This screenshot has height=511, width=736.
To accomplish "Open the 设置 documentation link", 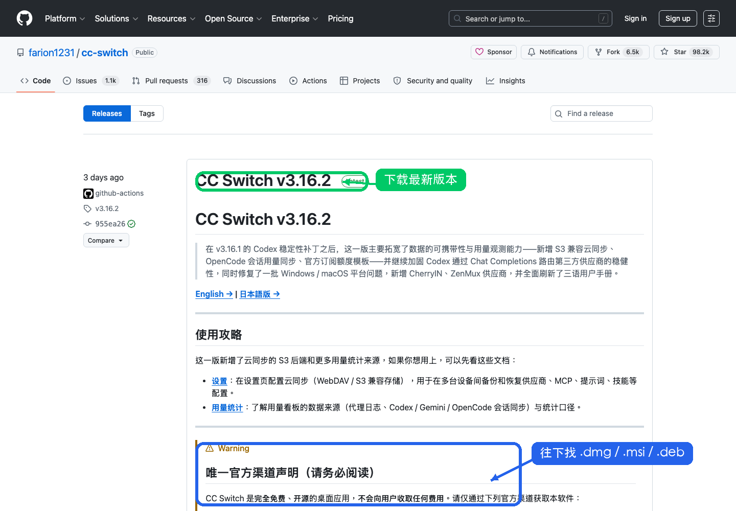I will click(219, 381).
